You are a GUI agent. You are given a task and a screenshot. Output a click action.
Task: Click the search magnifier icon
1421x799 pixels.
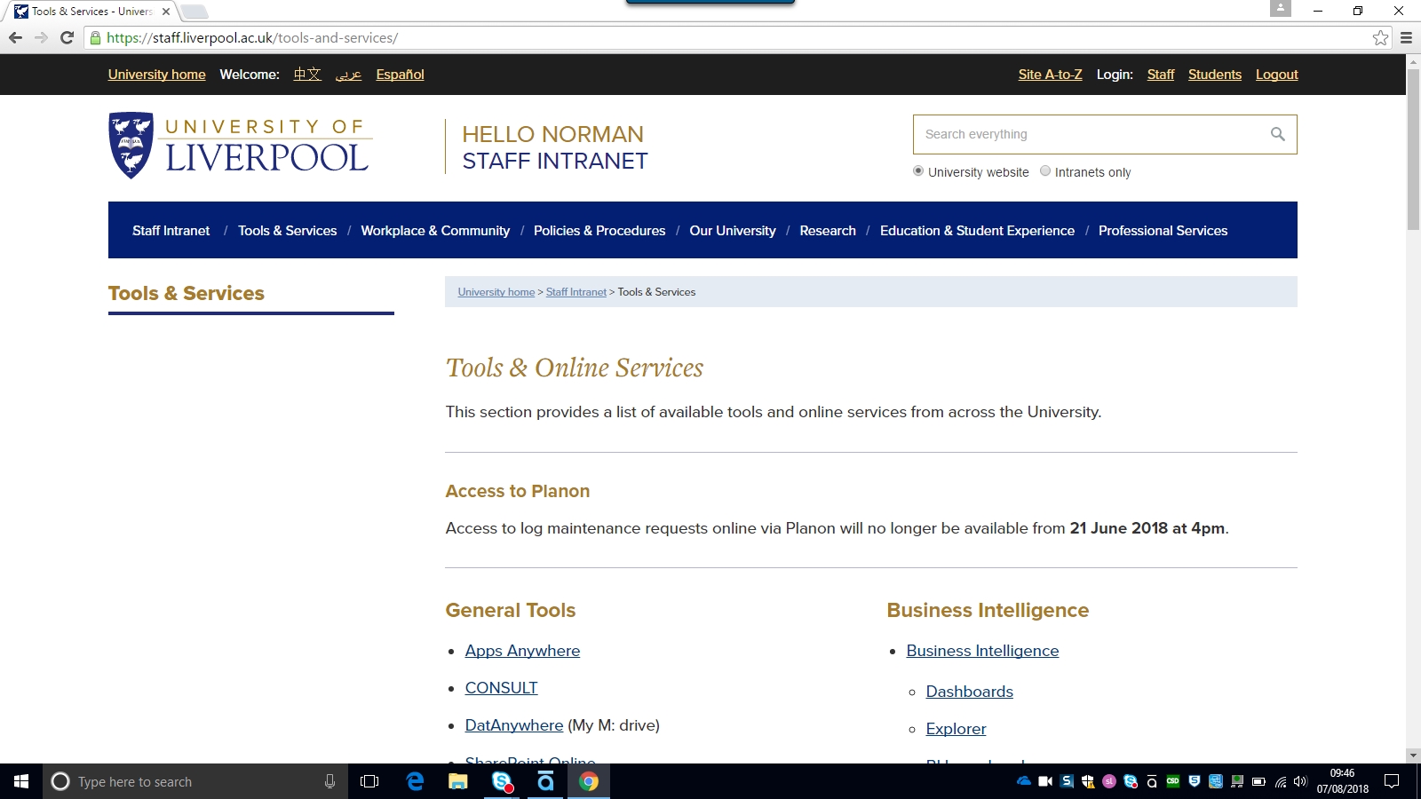pos(1278,134)
